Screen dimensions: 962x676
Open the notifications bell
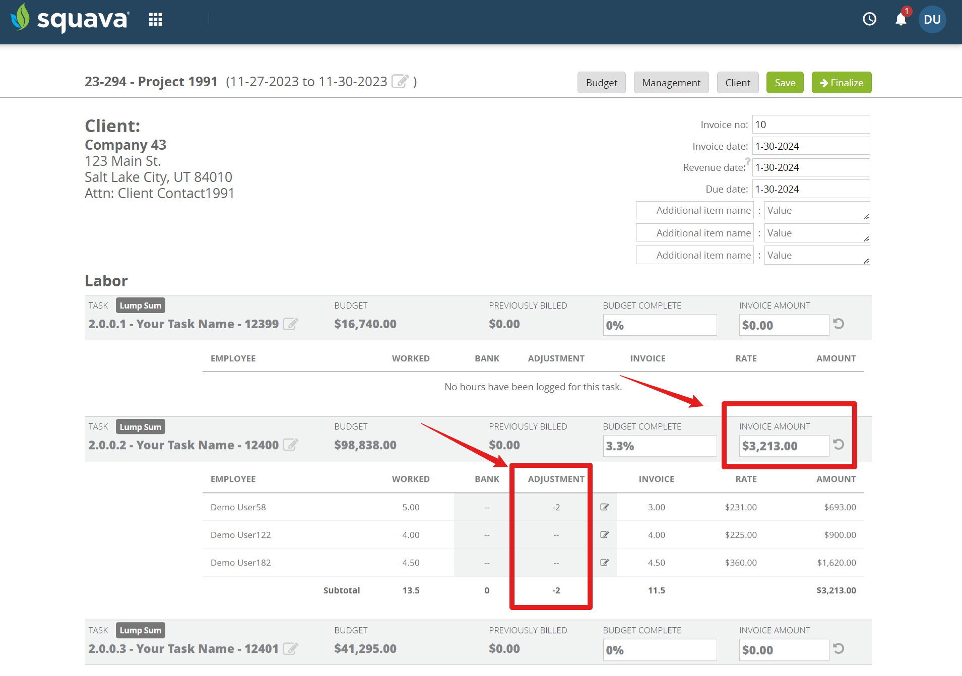901,19
